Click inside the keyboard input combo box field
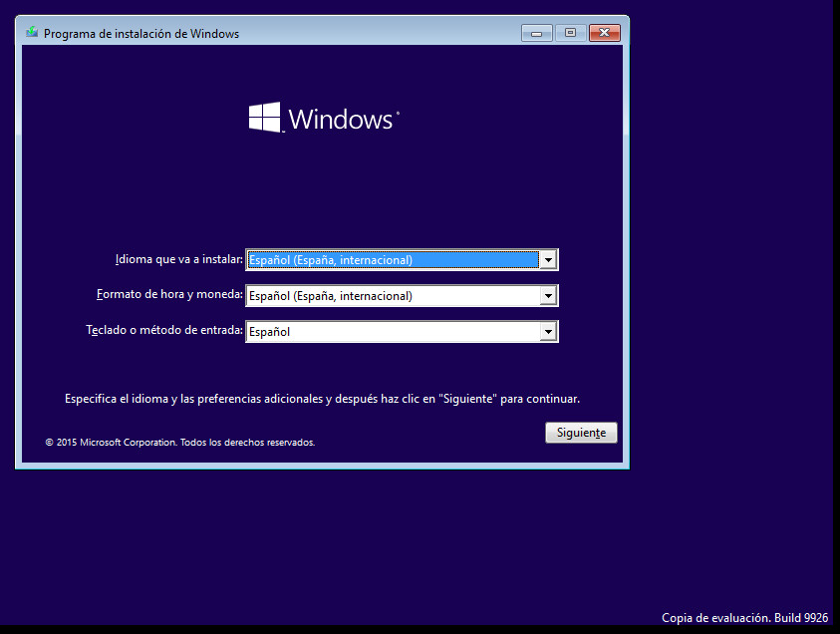Screen dimensions: 840x634 [x=389, y=331]
